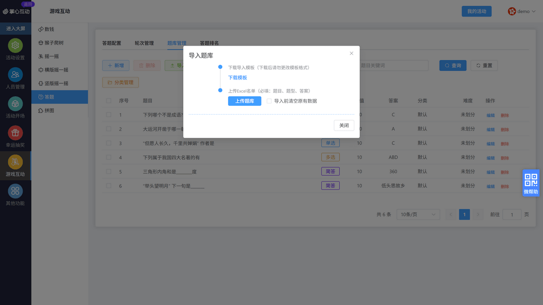Tick the checkbox for row 2
This screenshot has height=305, width=543.
click(109, 129)
